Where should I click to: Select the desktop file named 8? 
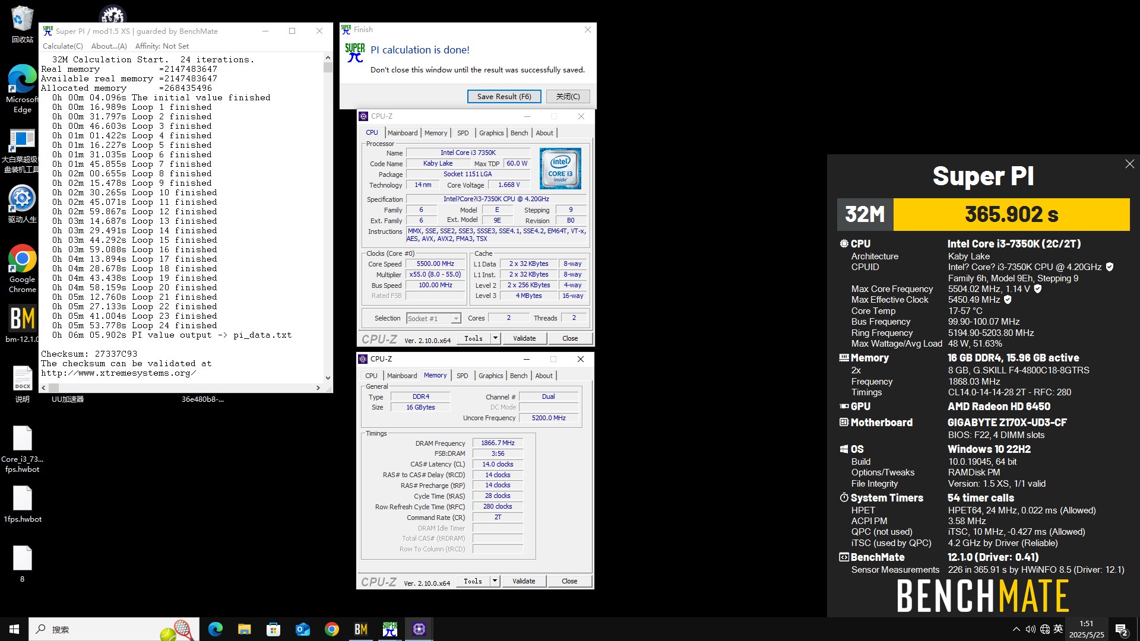(22, 564)
